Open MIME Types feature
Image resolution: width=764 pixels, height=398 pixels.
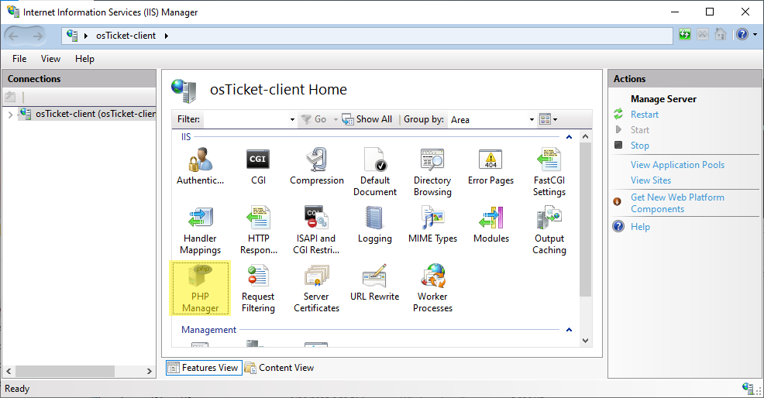click(432, 225)
